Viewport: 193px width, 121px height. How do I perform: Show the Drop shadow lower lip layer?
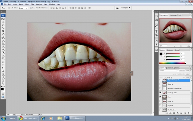(x=160, y=88)
